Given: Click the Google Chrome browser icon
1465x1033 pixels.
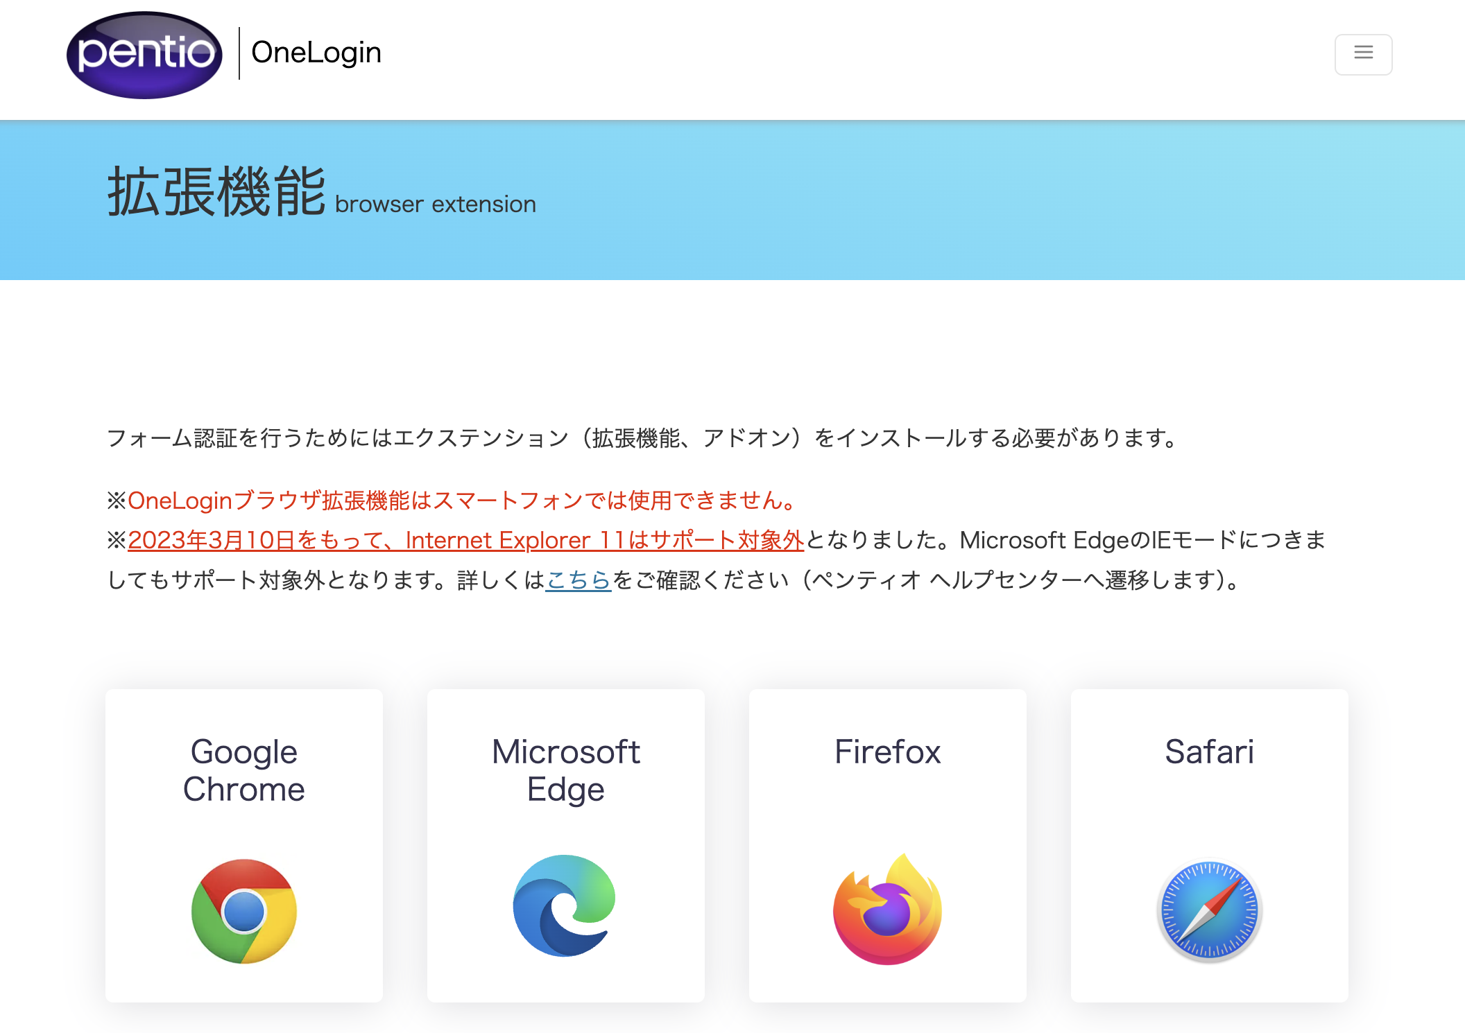Looking at the screenshot, I should 244,911.
